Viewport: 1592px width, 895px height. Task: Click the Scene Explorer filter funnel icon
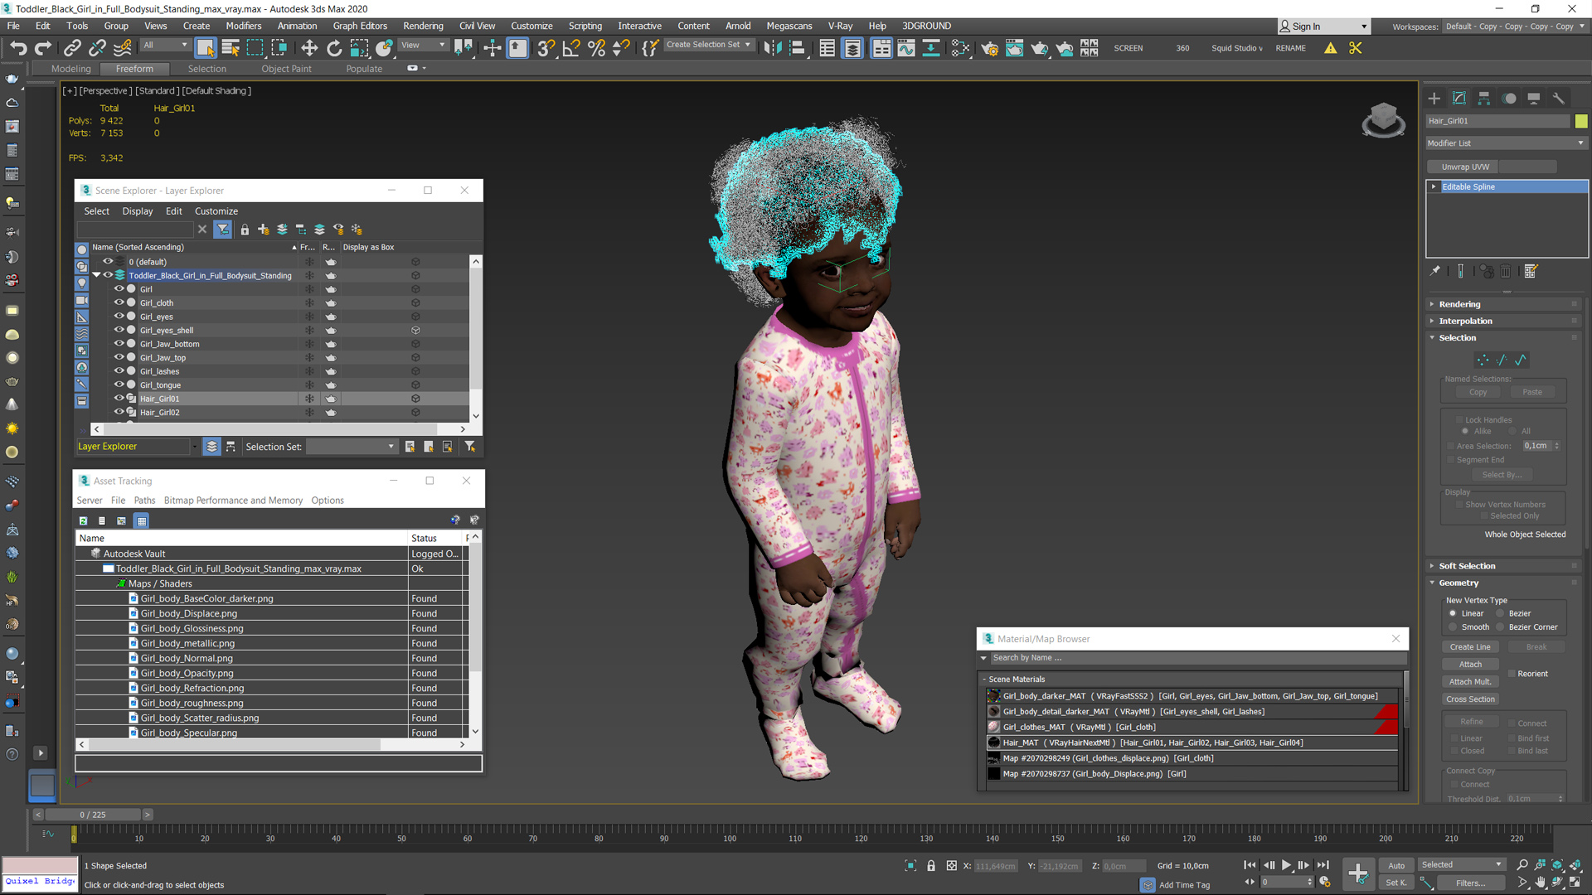tap(223, 230)
